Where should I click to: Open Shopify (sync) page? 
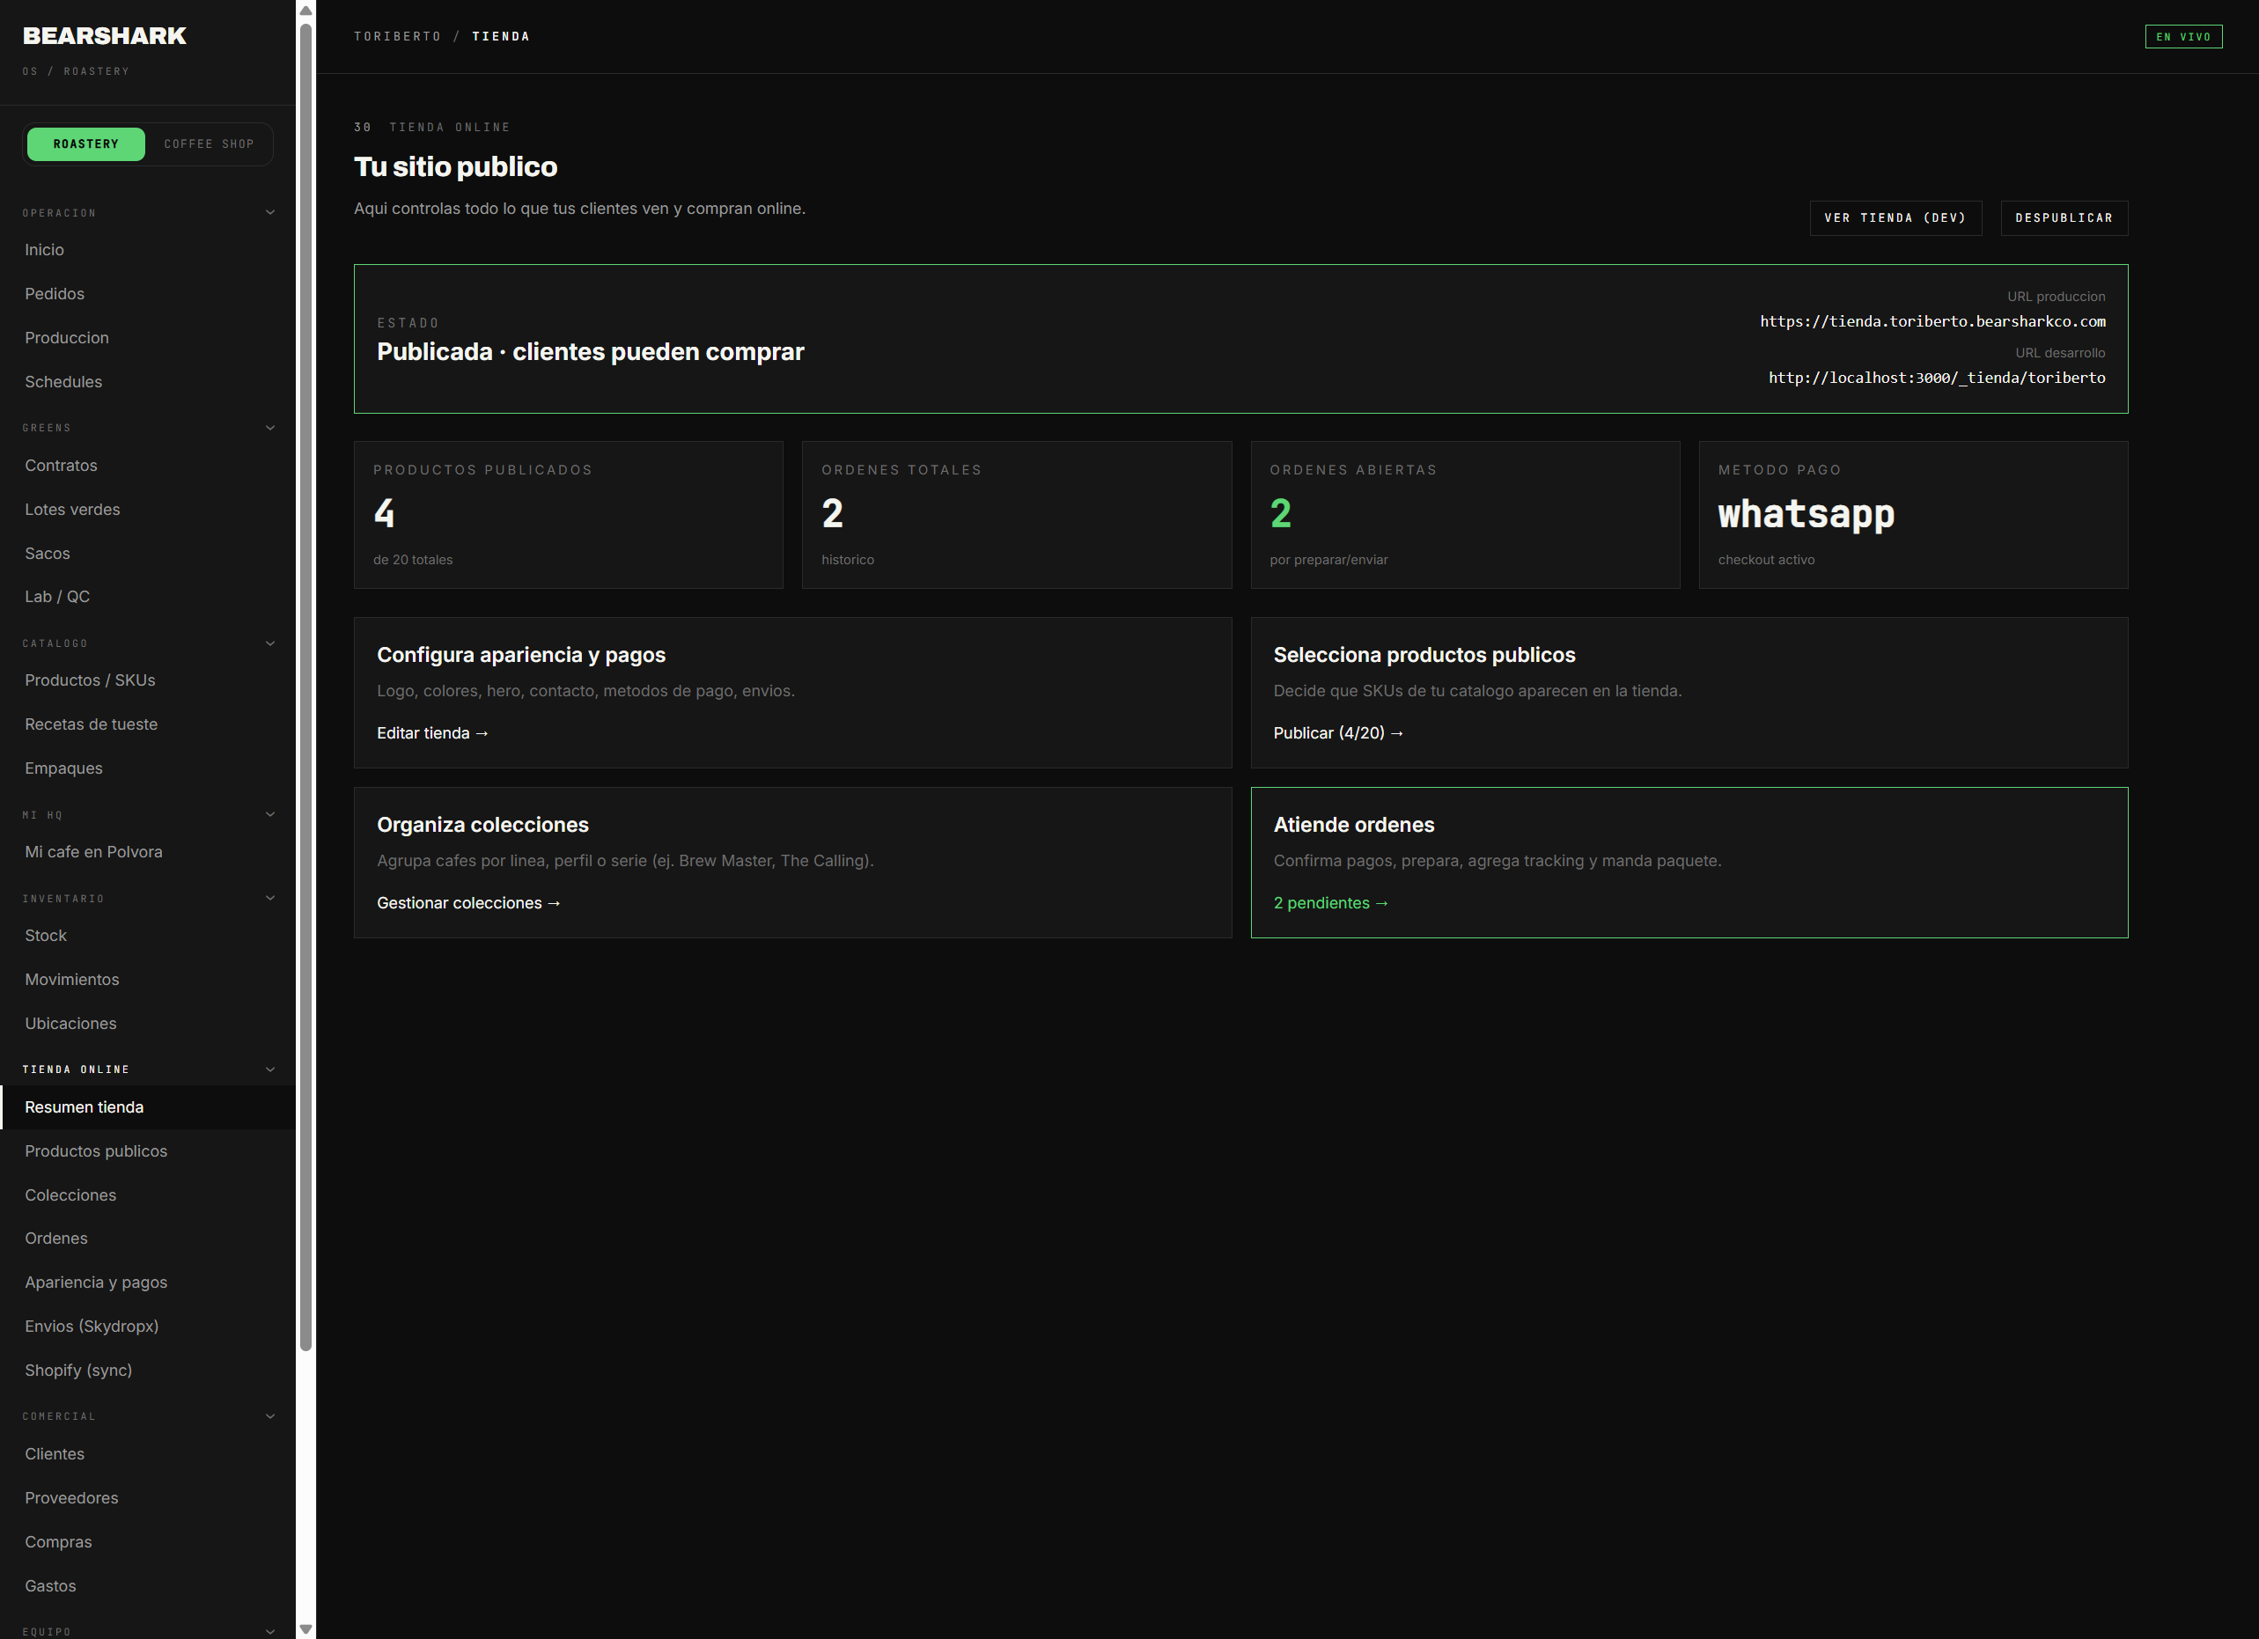coord(147,1371)
